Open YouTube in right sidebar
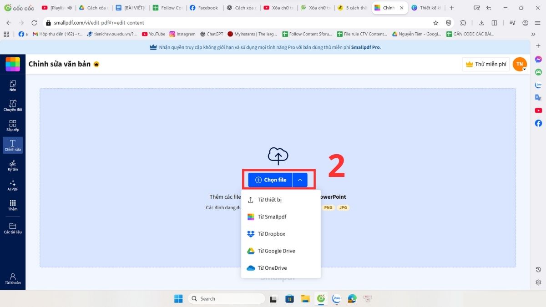 (x=538, y=110)
